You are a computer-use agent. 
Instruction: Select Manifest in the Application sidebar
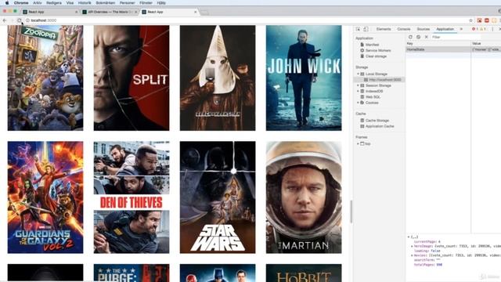pos(372,45)
